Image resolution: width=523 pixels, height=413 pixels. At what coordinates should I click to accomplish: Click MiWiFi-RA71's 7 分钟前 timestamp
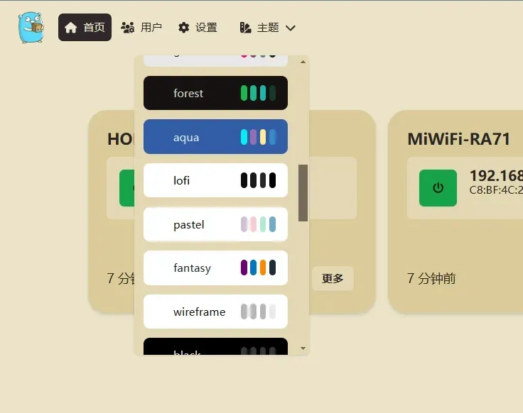point(431,278)
